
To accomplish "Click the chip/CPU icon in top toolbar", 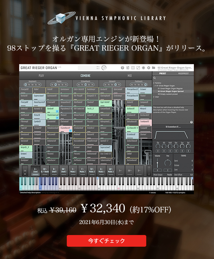I will tap(143, 68).
